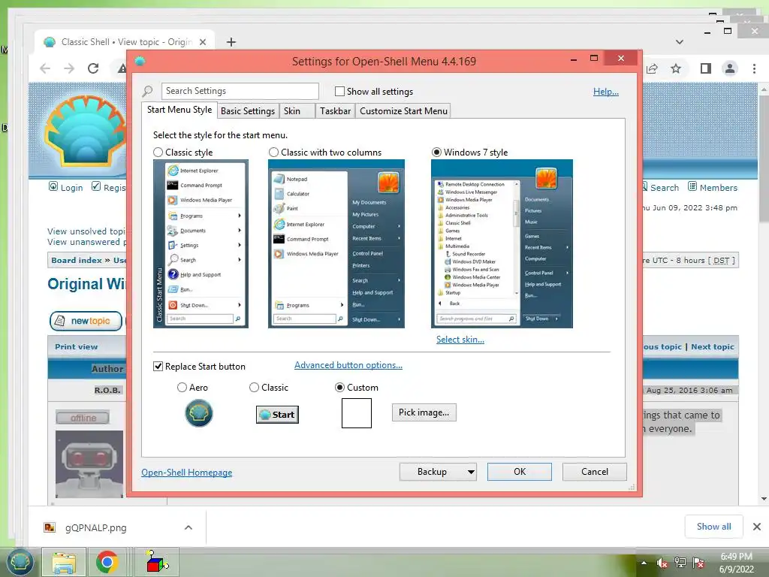
Task: Open Chrome tab search chevron
Action: pyautogui.click(x=679, y=42)
